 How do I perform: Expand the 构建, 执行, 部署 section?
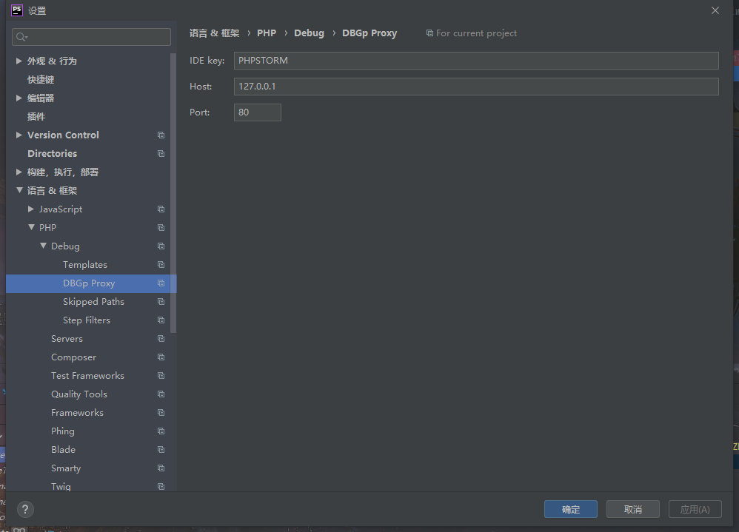[x=19, y=172]
